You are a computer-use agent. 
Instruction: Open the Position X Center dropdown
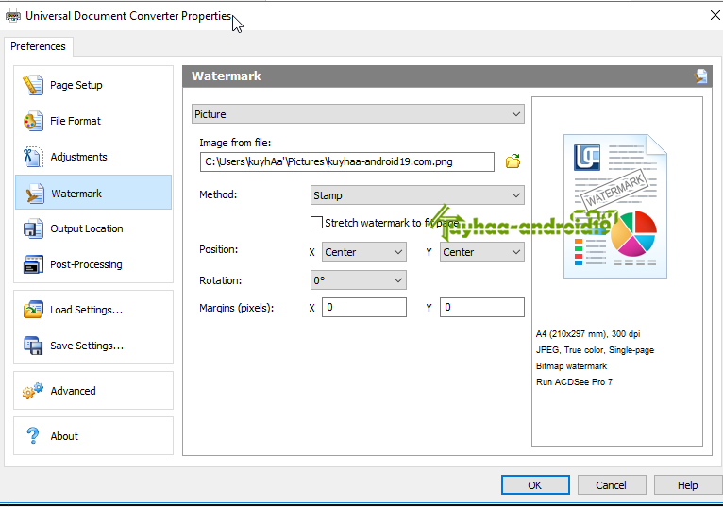pos(363,252)
